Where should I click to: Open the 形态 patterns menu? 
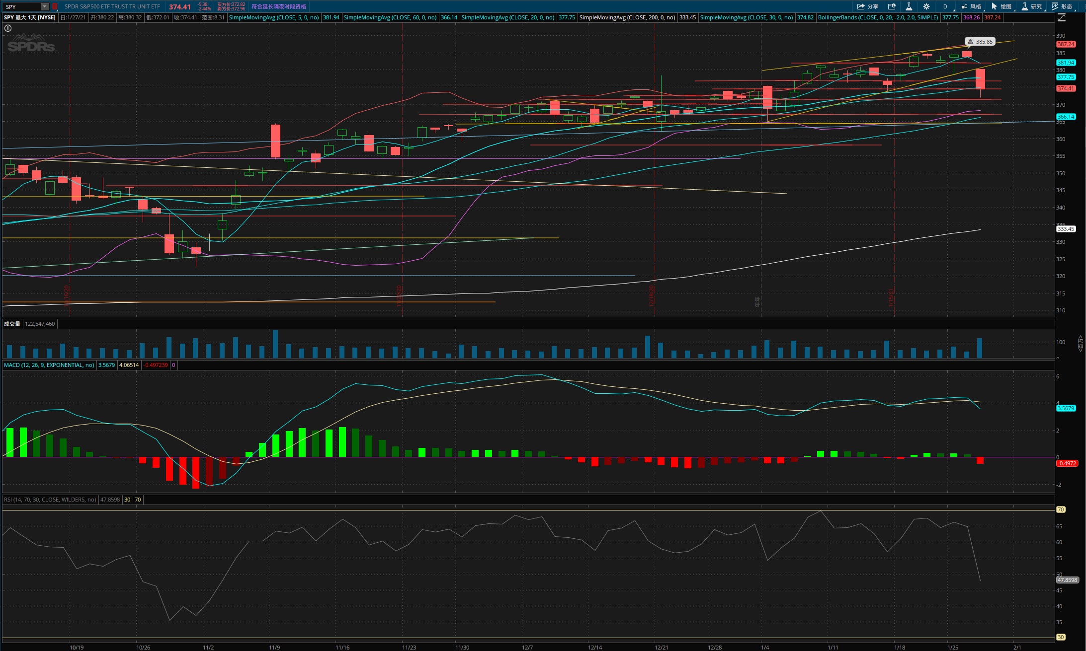1062,6
